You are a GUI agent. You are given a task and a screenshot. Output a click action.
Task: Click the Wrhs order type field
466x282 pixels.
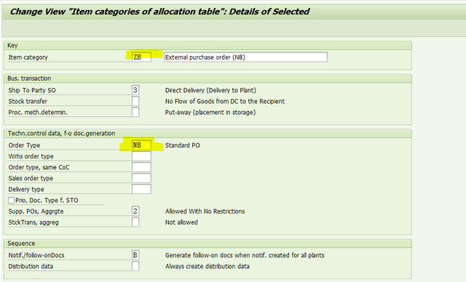point(141,156)
